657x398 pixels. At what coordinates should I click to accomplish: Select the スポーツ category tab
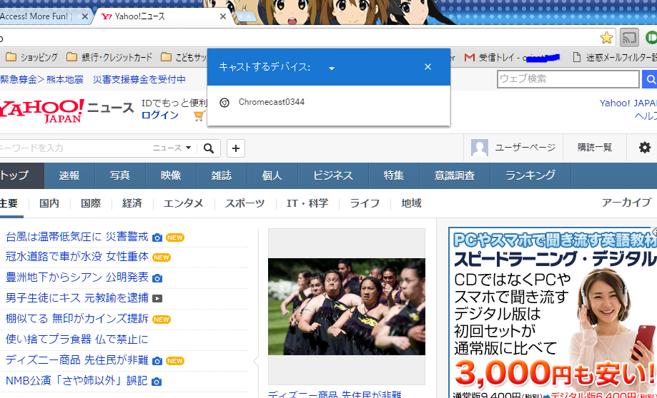(245, 203)
